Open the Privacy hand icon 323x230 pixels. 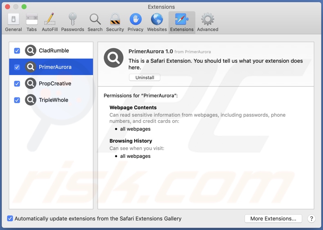[x=135, y=19]
